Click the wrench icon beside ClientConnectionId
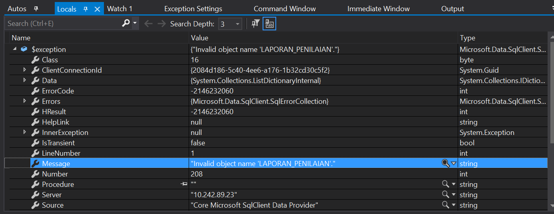This screenshot has width=554, height=214. tap(35, 70)
